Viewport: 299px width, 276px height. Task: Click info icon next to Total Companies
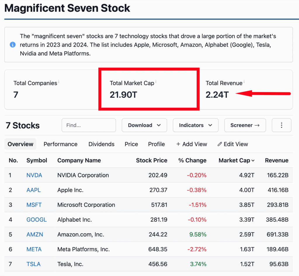(59, 82)
